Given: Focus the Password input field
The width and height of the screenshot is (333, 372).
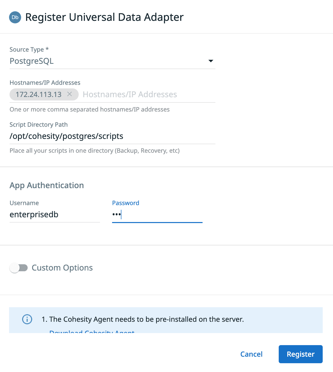Looking at the screenshot, I should coord(157,215).
